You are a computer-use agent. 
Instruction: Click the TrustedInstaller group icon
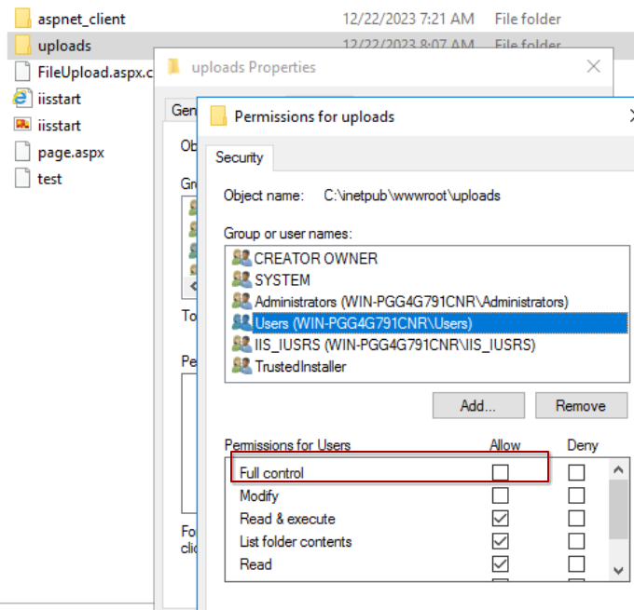tap(241, 366)
